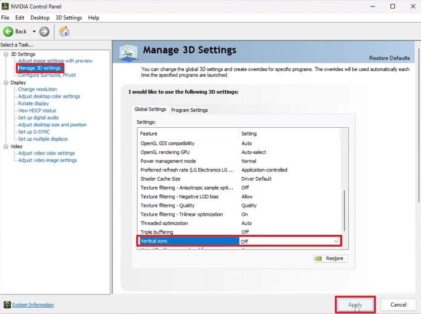
Task: Open Rotate display task
Action: [x=33, y=104]
